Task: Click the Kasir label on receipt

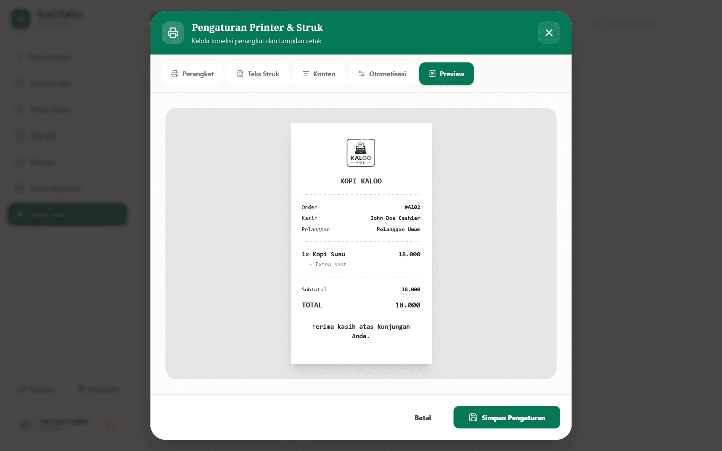Action: coord(309,218)
